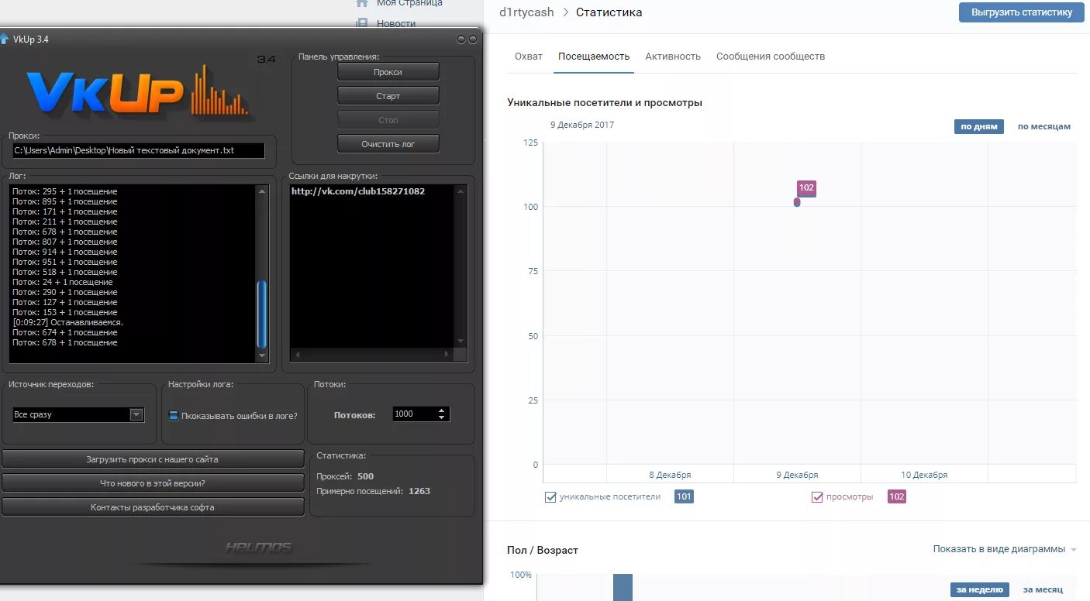The height and width of the screenshot is (601, 1090).
Task: Open d1rtycash breadcrumb link
Action: point(526,12)
